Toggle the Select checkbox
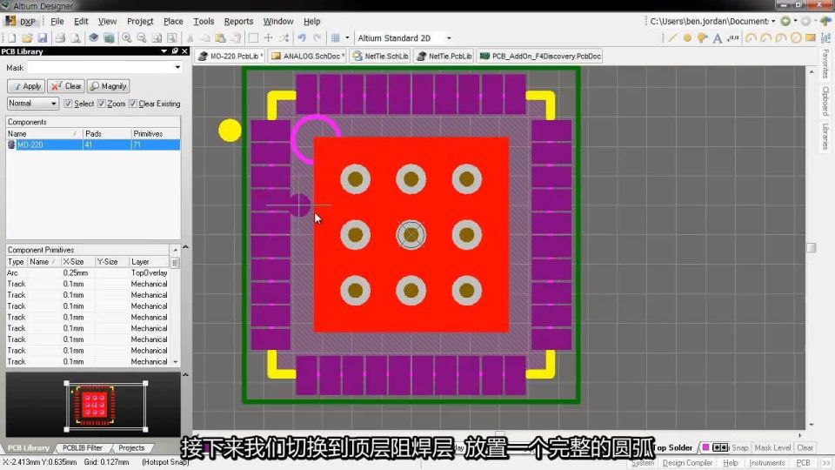Screen dimensions: 835x470 click(68, 104)
